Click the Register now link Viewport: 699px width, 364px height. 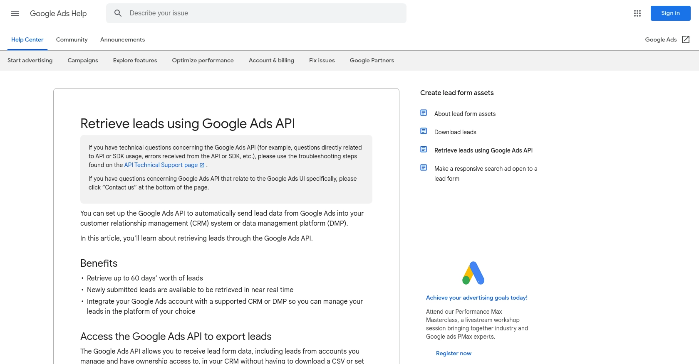(454, 353)
